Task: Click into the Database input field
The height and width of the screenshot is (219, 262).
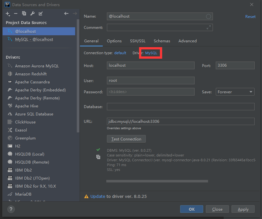Action: (180, 107)
